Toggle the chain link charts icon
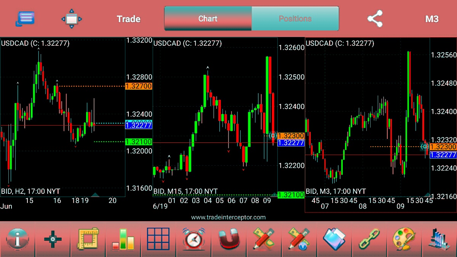The height and width of the screenshot is (257, 457). click(x=369, y=239)
